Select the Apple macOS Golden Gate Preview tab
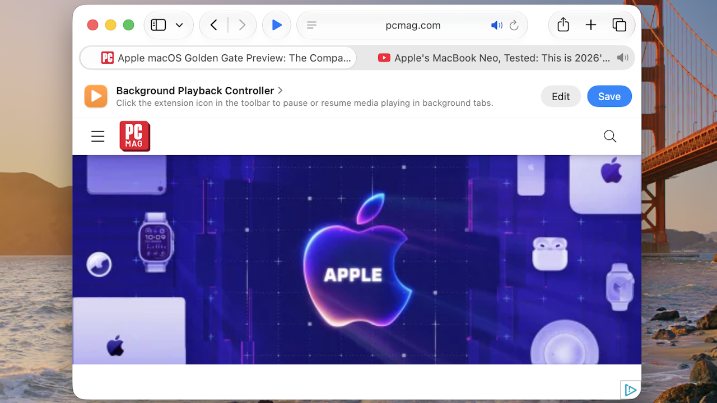Image resolution: width=717 pixels, height=403 pixels. [218, 58]
